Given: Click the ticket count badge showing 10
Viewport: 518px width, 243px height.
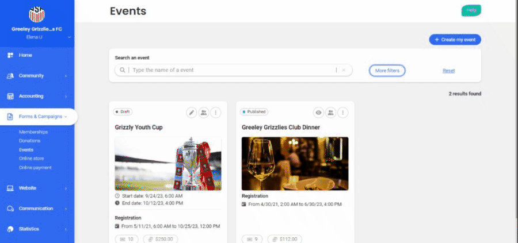Looking at the screenshot, I should (127, 239).
